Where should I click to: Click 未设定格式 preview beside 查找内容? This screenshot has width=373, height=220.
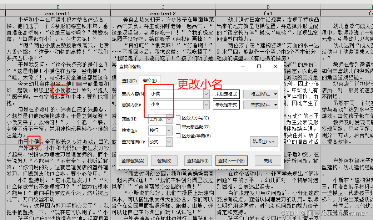226,94
